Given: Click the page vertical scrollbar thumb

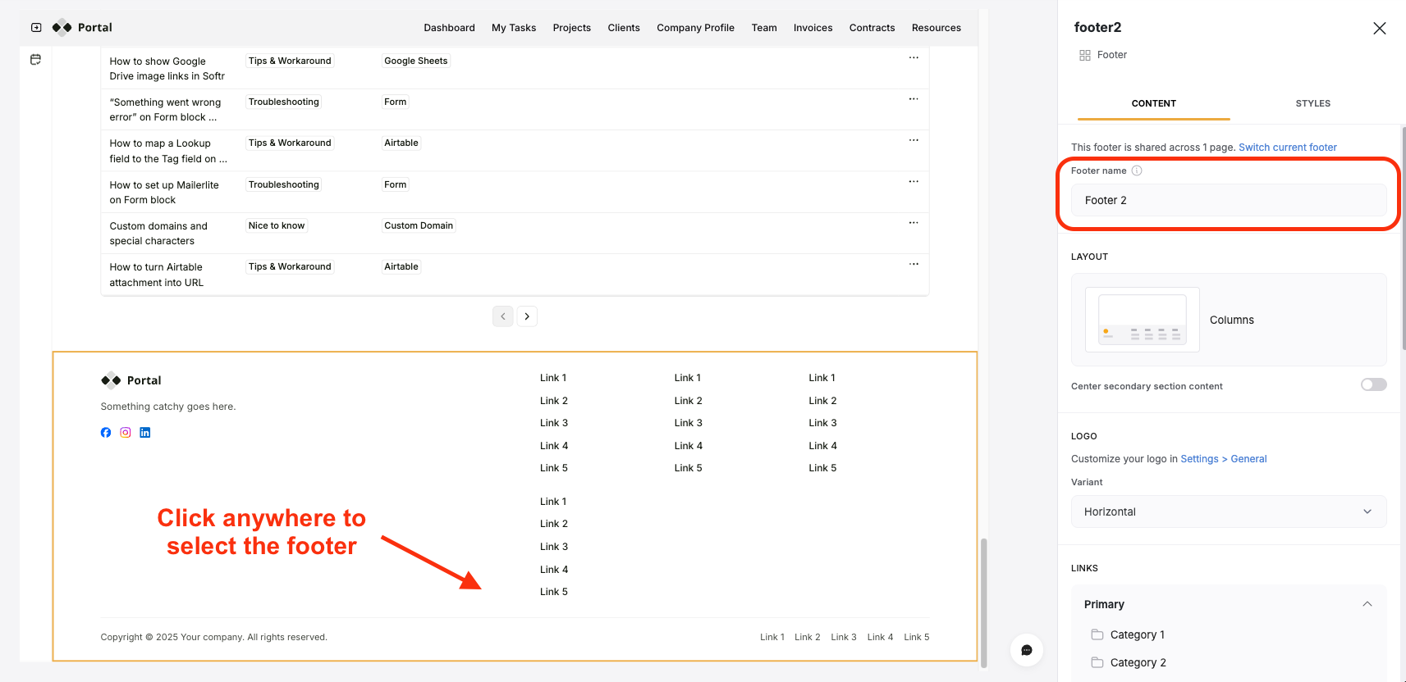Looking at the screenshot, I should 984,602.
